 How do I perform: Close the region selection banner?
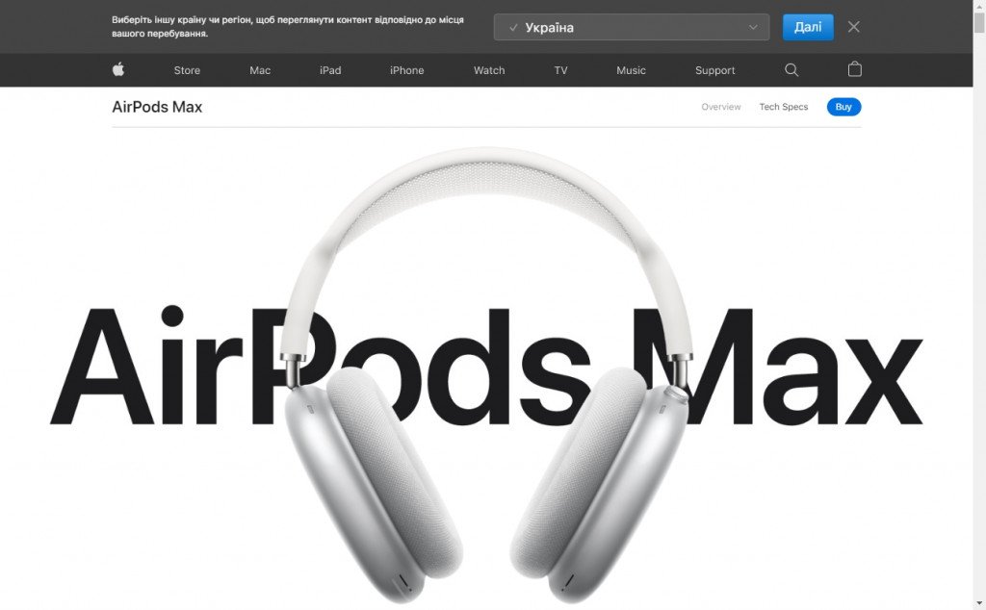tap(853, 27)
